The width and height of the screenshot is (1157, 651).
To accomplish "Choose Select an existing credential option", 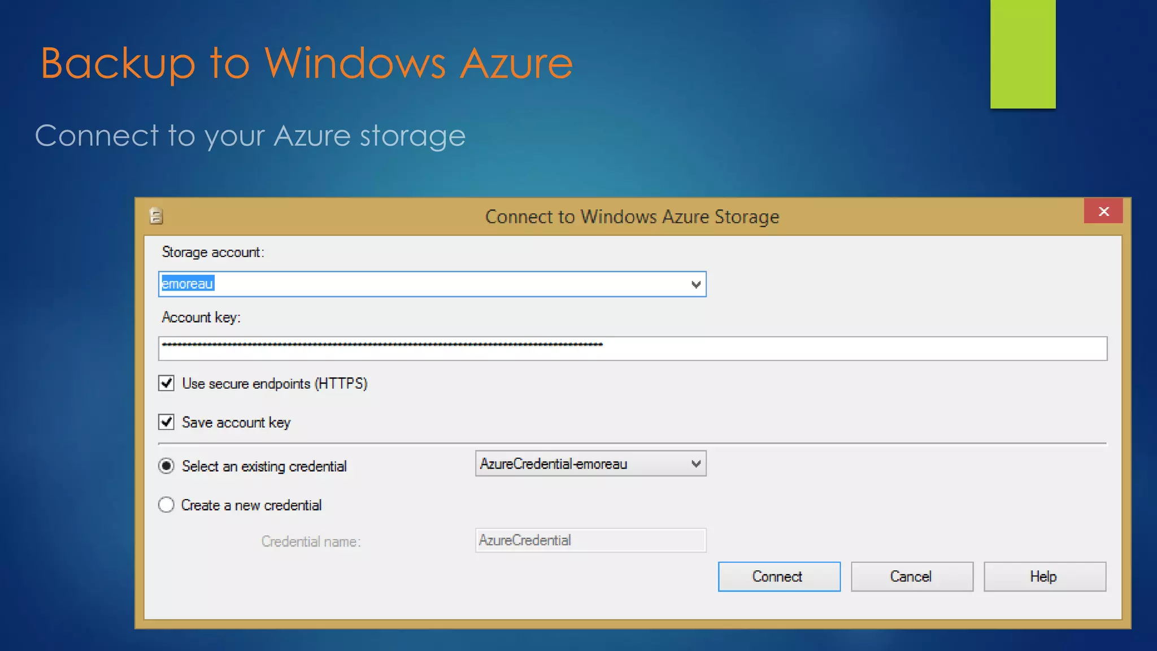I will click(166, 466).
